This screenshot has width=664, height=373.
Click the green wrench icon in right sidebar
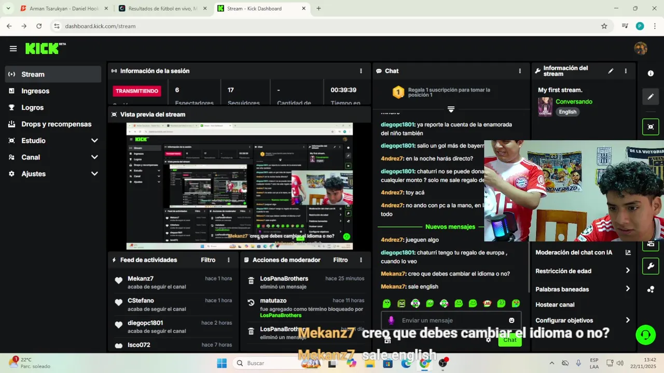tap(651, 267)
